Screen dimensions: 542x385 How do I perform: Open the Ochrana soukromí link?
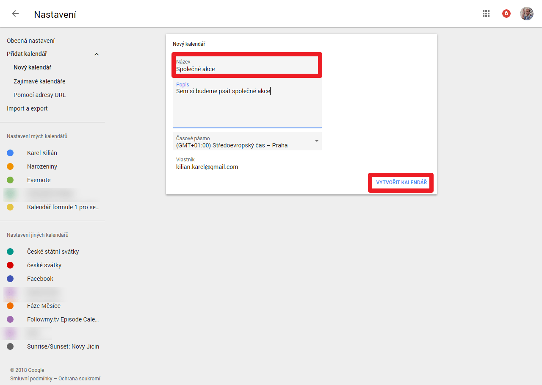point(79,379)
